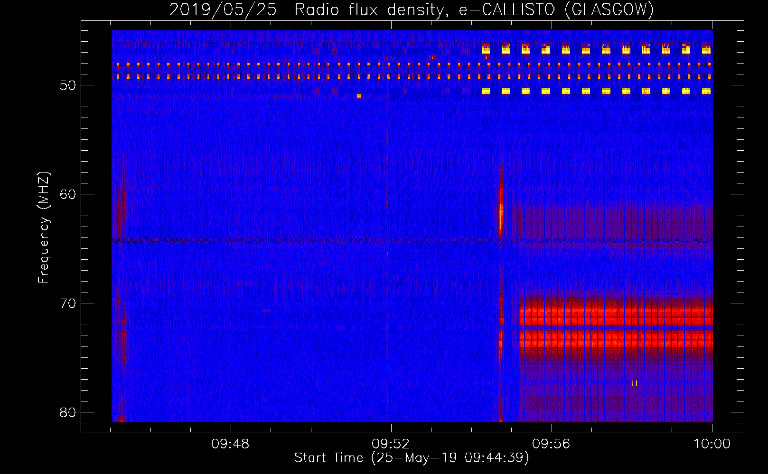Click the 80 MHz frequency tick label
The height and width of the screenshot is (474, 768).
pyautogui.click(x=68, y=412)
